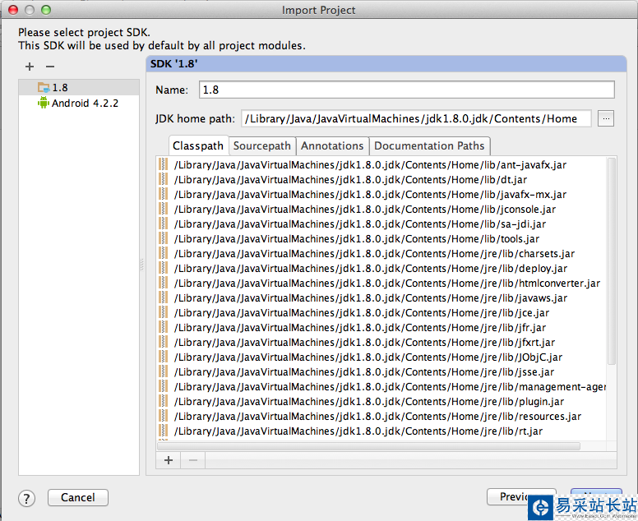Viewport: 638px width, 521px height.
Task: Click the classpath list vertical scrollbar
Action: point(611,263)
